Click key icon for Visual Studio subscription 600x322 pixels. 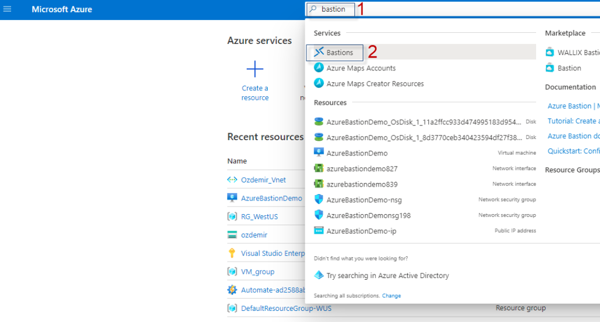(232, 253)
